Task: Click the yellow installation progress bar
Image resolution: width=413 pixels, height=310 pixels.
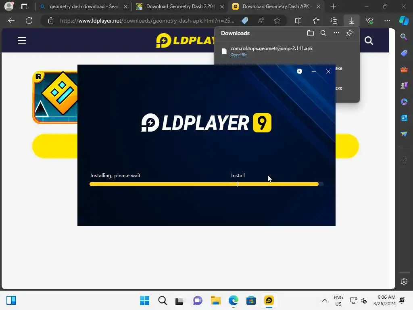Action: tap(206, 184)
